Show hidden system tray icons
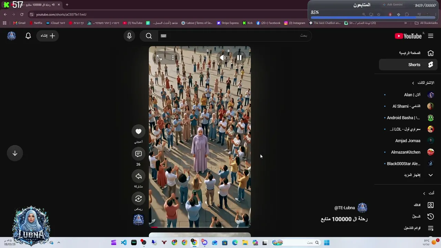This screenshot has width=441, height=248. (59, 243)
